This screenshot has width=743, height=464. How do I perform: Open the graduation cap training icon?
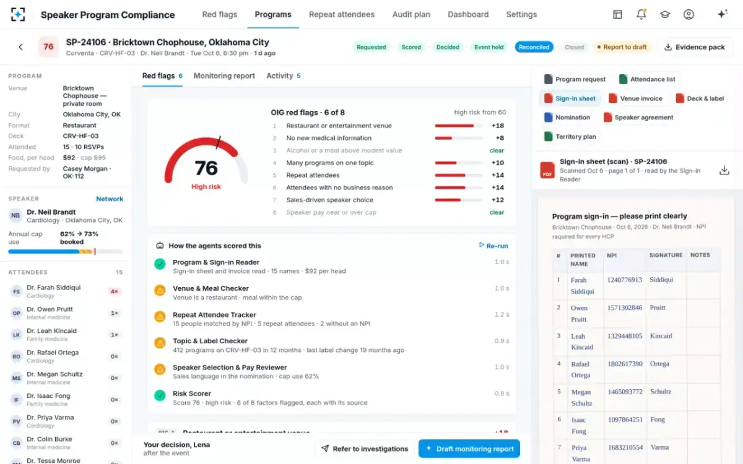665,14
